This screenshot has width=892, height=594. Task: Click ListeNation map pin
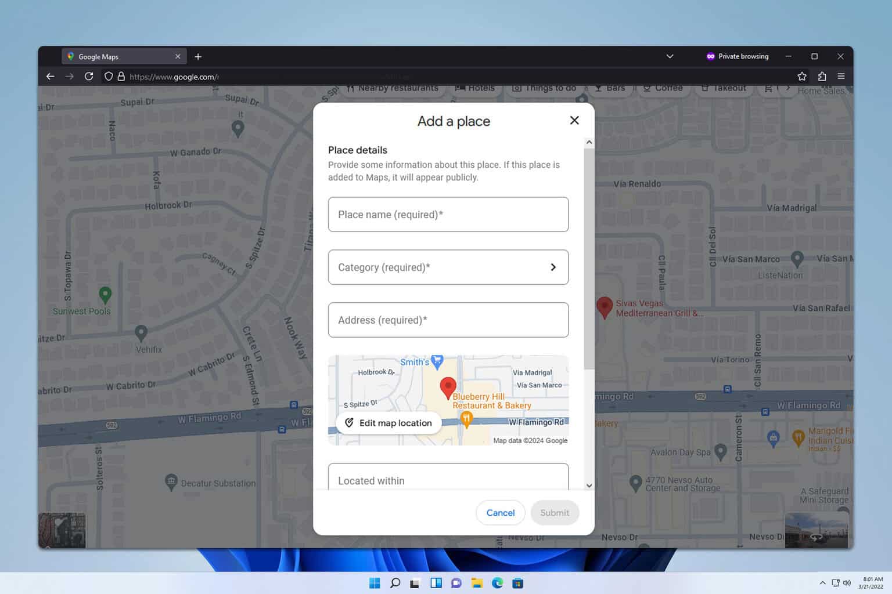tap(797, 258)
